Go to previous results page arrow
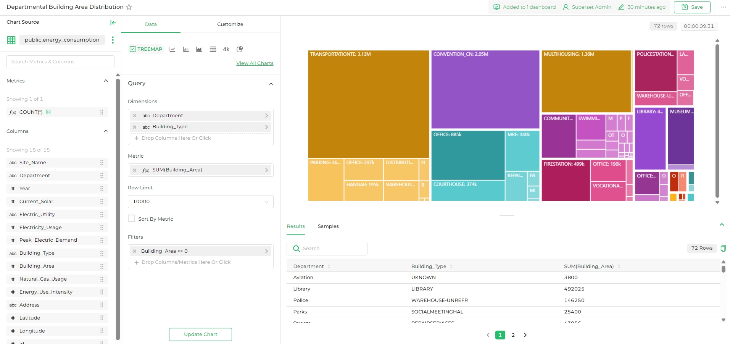Image resolution: width=730 pixels, height=344 pixels. [x=488, y=335]
